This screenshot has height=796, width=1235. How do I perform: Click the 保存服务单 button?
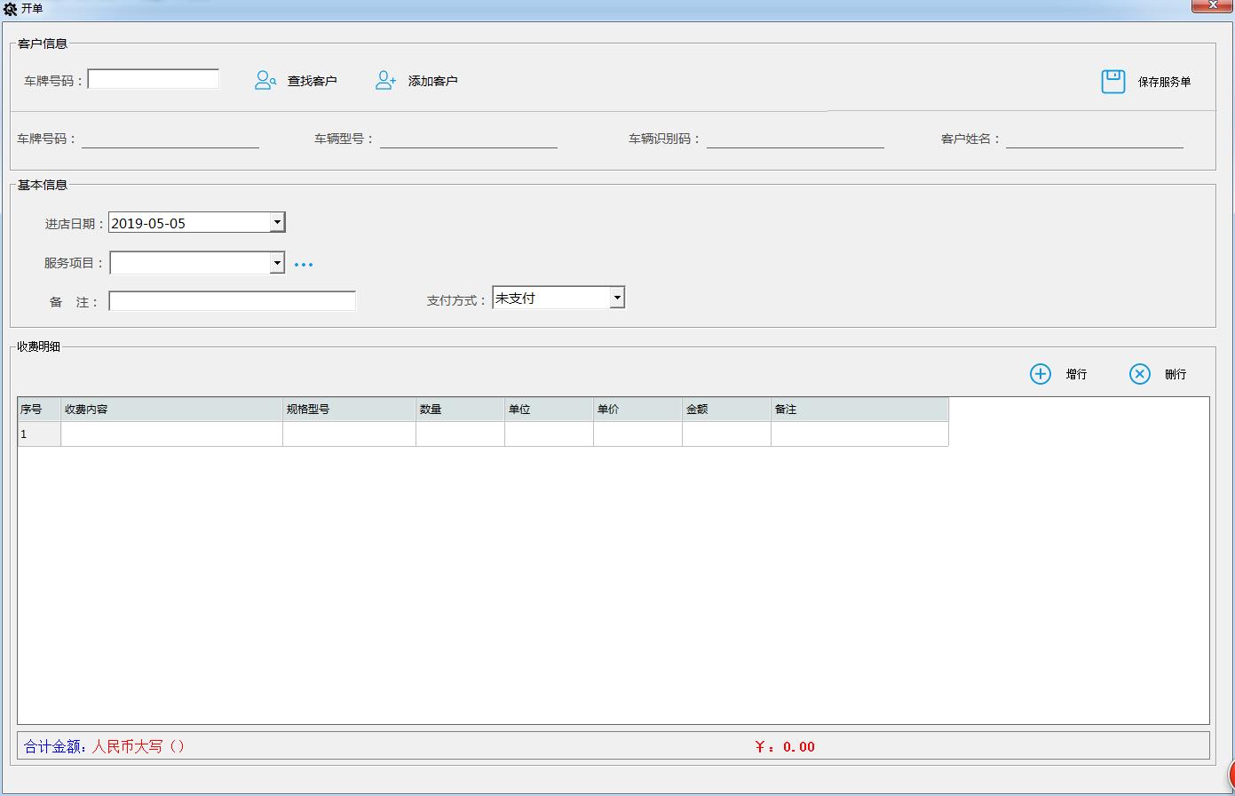click(1164, 80)
